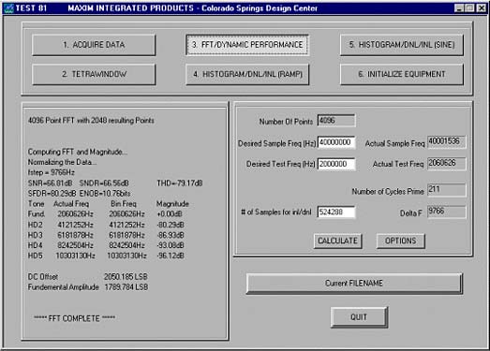490x351 pixels.
Task: Click the Current FILENAME button
Action: point(354,284)
